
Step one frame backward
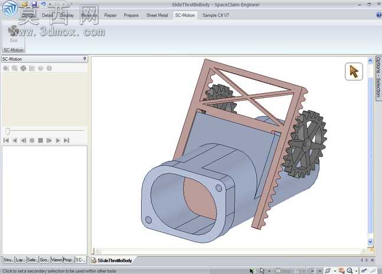(24, 140)
